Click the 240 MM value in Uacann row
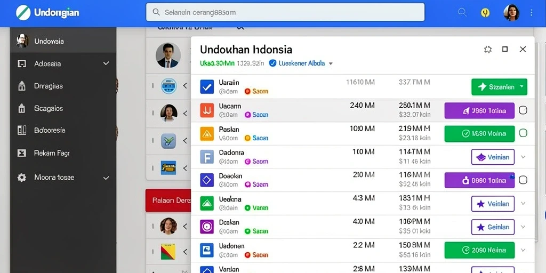 point(362,106)
